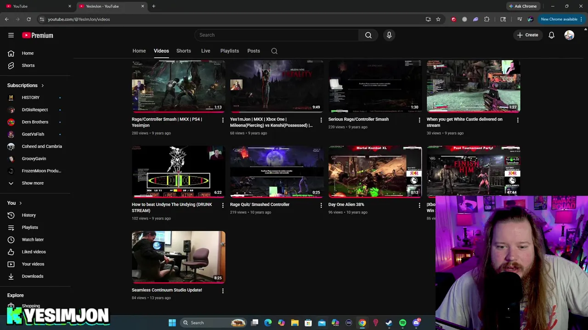Click the Create button
The height and width of the screenshot is (330, 588).
[x=527, y=35]
